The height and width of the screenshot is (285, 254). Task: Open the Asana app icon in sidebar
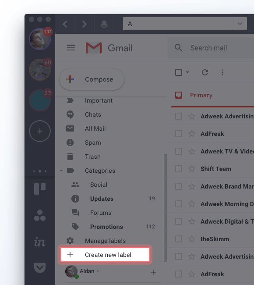(x=40, y=215)
